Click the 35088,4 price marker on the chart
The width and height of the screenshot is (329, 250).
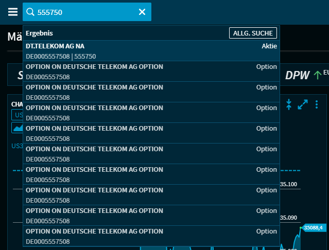click(x=313, y=227)
